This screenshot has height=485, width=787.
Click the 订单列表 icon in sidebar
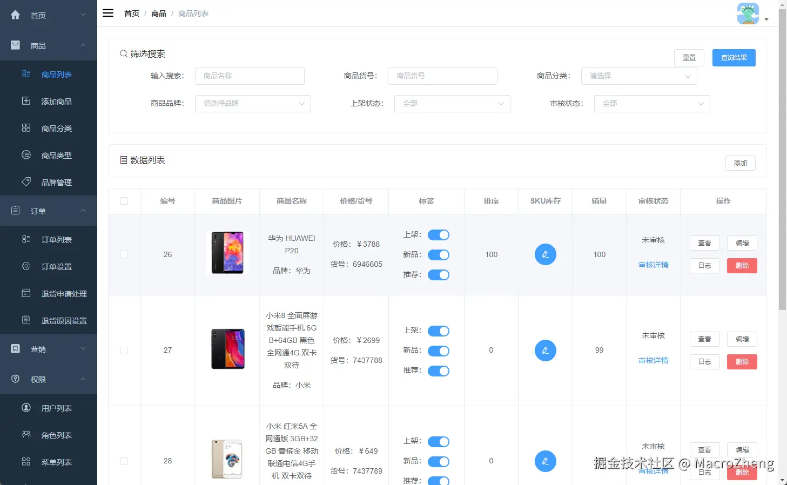click(26, 239)
